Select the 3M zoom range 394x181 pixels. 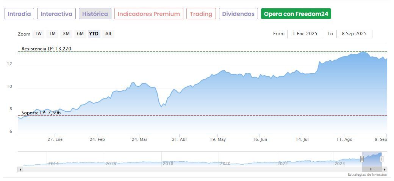pyautogui.click(x=66, y=34)
